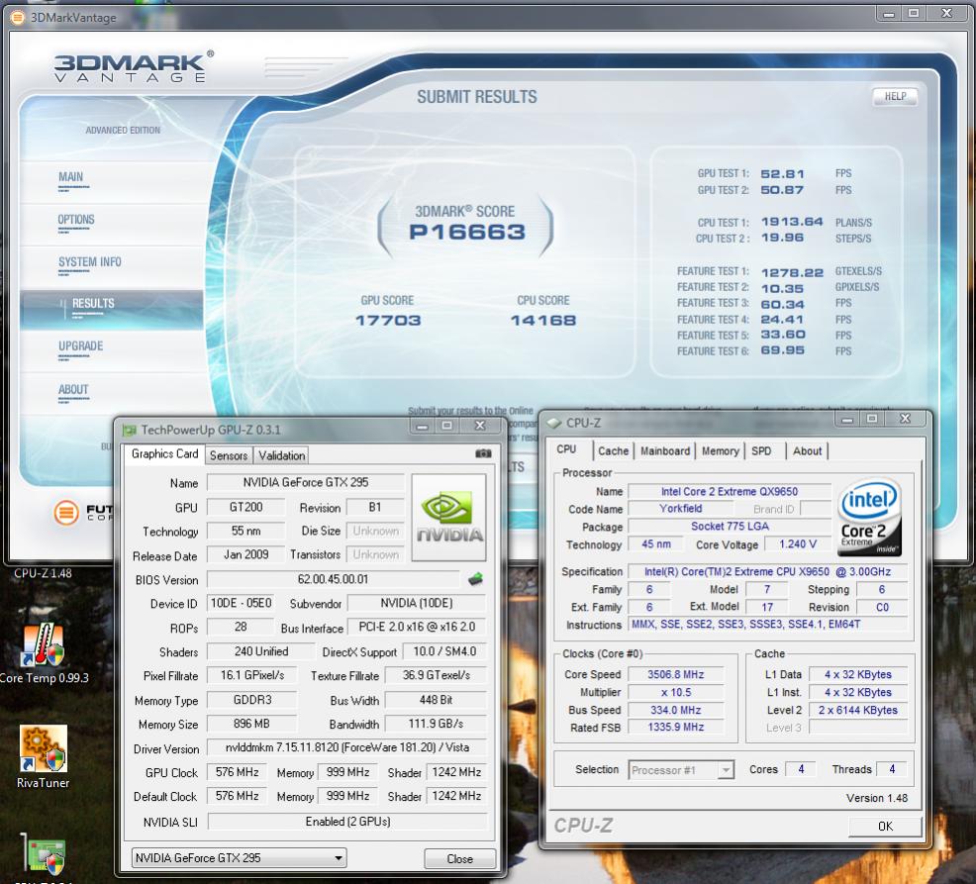Click the OK button in CPU-Z
This screenshot has width=976, height=884.
click(885, 827)
